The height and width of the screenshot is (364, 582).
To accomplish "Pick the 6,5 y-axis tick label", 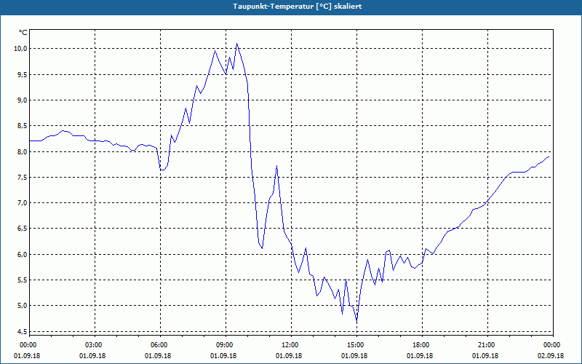I will [23, 229].
